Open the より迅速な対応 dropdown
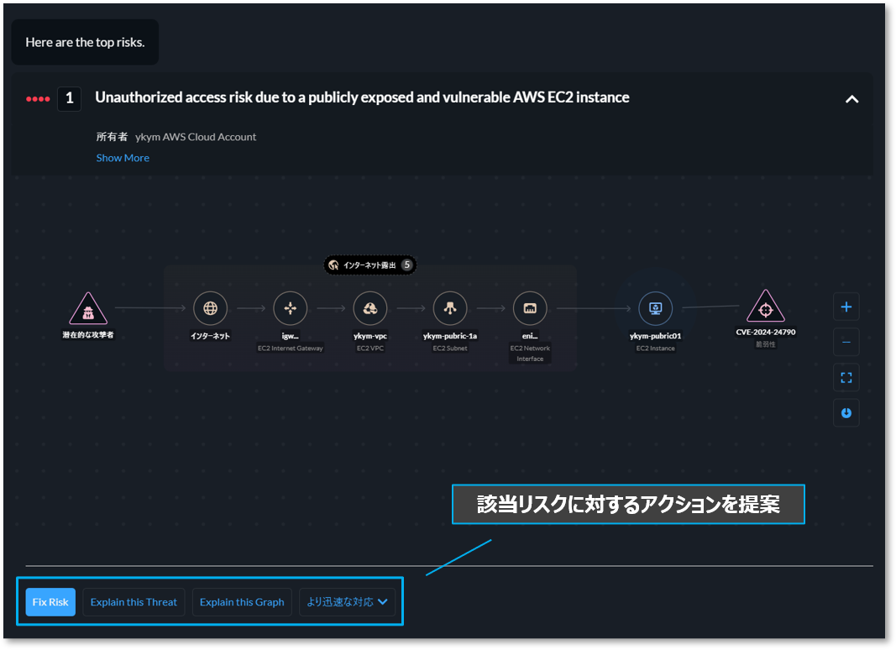Image resolution: width=896 pixels, height=650 pixels. 347,602
